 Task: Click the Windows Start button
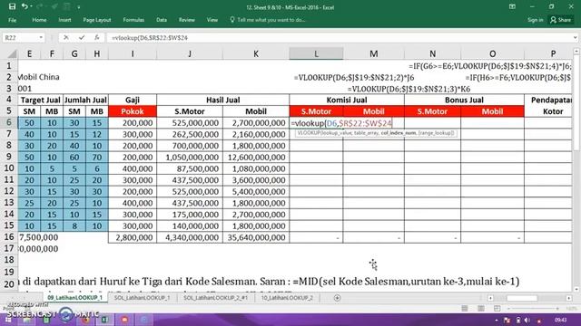tap(8, 320)
